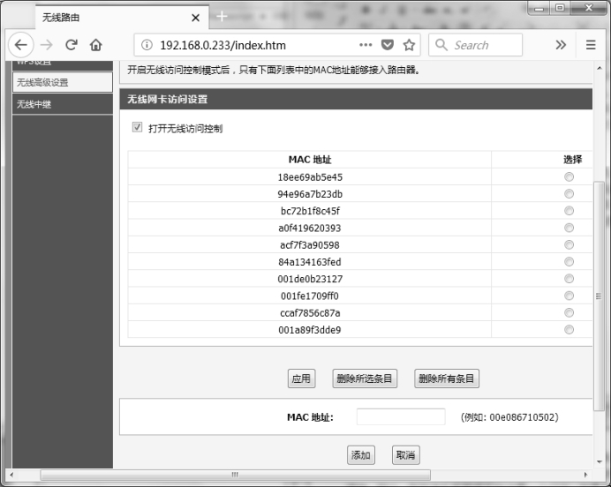Screen dimensions: 611x487
Task: Select radio for MAC bc72b1f8c45f
Action: tap(569, 211)
